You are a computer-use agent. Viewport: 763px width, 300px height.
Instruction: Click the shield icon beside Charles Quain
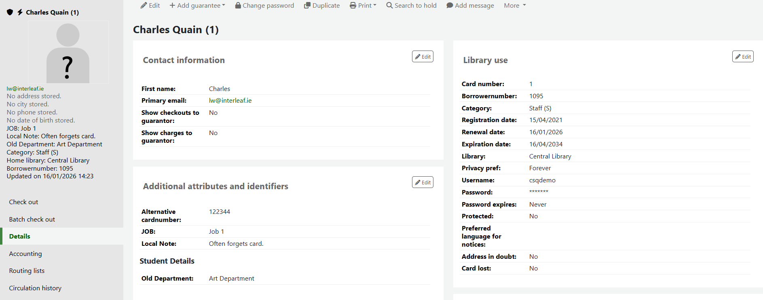click(x=10, y=12)
